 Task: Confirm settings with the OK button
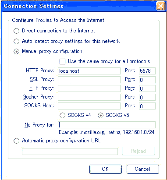pos(106,169)
